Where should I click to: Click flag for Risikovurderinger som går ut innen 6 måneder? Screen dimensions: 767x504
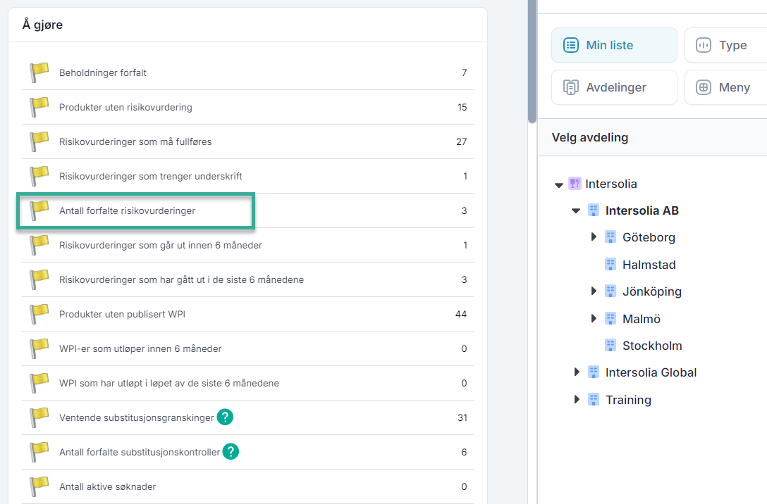(39, 245)
